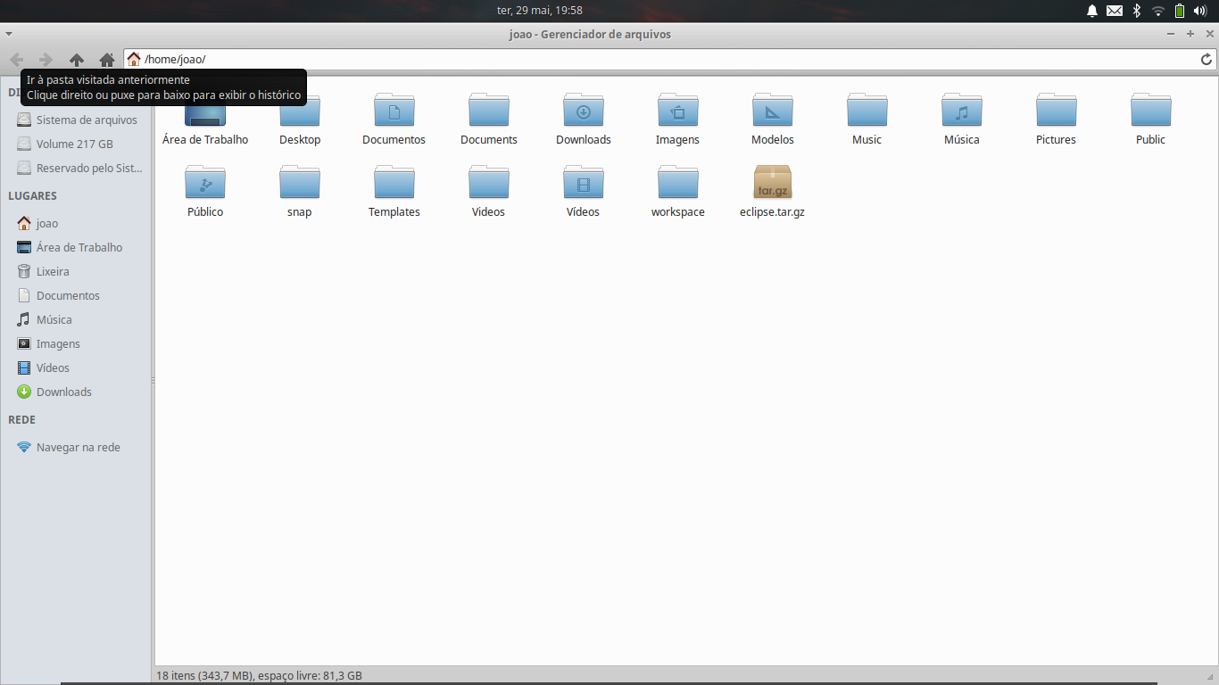The width and height of the screenshot is (1219, 685).
Task: Select the Videos folder without accent
Action: coord(489,191)
